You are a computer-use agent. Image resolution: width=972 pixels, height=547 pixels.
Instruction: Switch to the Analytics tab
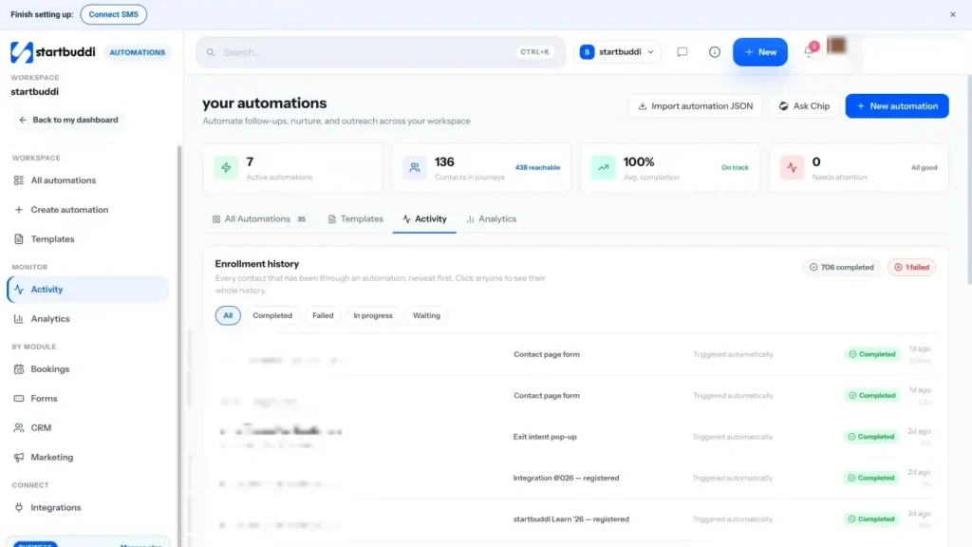(x=491, y=219)
